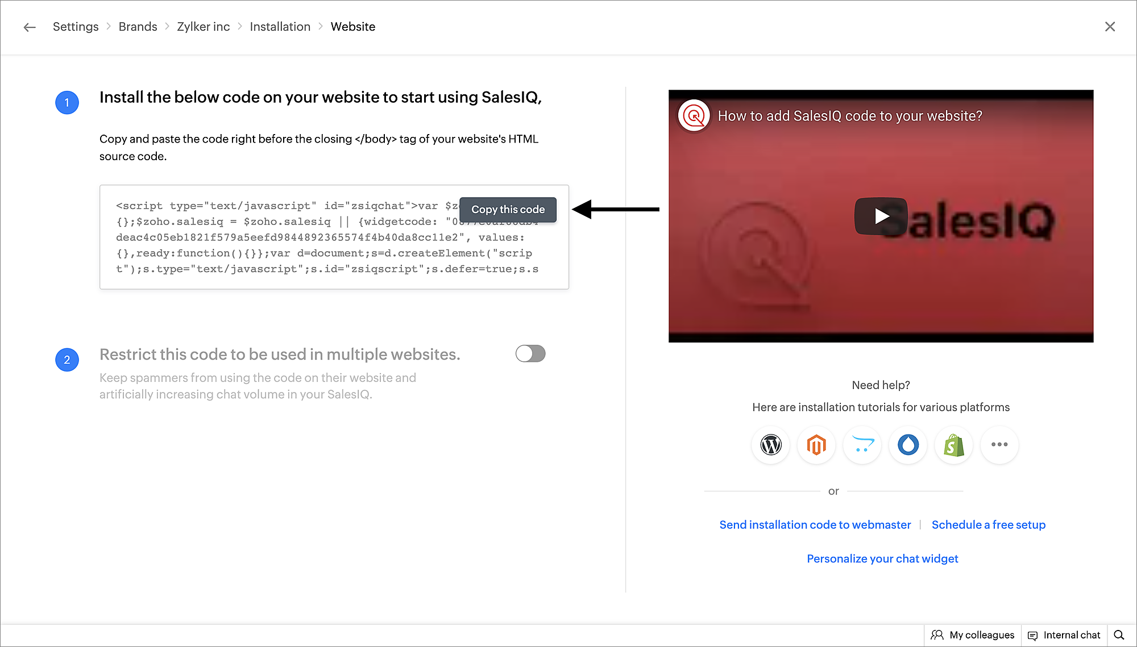
Task: Go to Settings breadcrumb
Action: (x=76, y=27)
